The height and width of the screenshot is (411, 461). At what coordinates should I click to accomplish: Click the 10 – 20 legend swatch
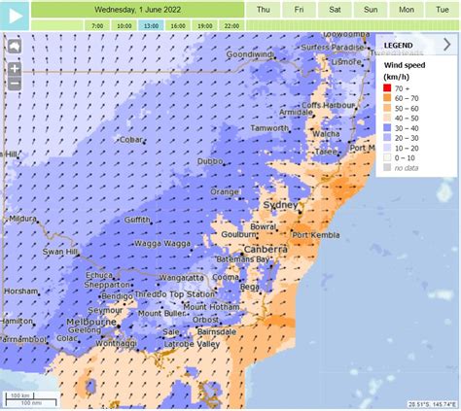(x=387, y=148)
